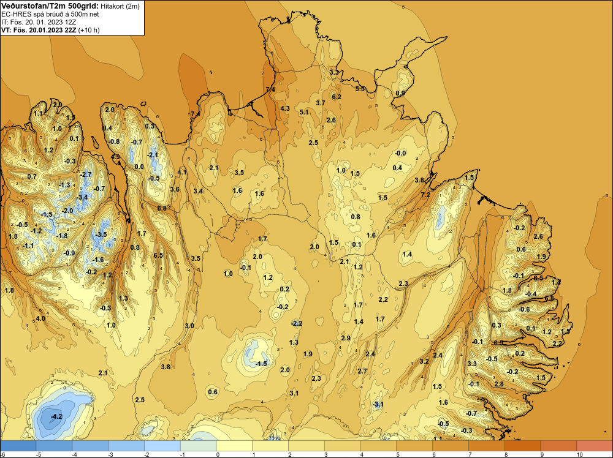This screenshot has width=613, height=458.
Task: Click the 2.8 temperature label
Action: [x=499, y=384]
